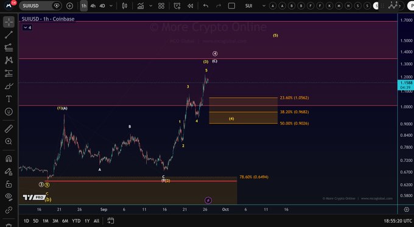
Task: Toggle lock all drawings
Action: pyautogui.click(x=9, y=184)
